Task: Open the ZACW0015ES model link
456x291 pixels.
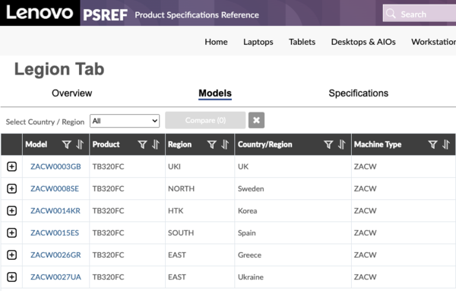Action: tap(55, 232)
